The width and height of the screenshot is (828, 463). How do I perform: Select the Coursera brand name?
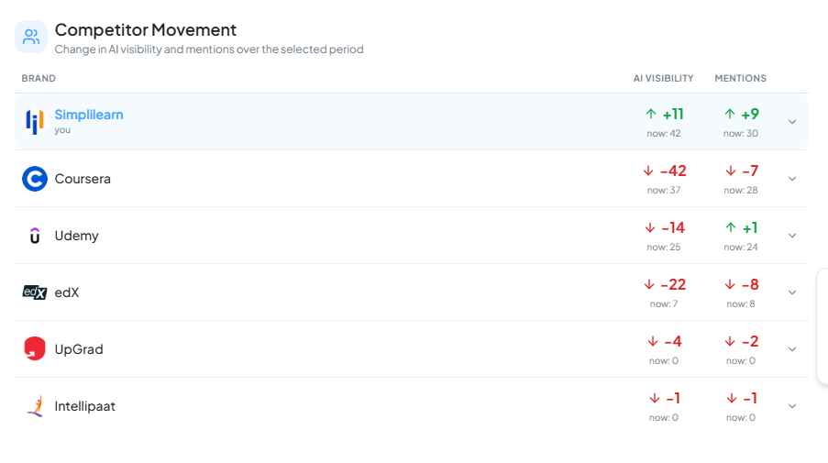[x=83, y=179]
